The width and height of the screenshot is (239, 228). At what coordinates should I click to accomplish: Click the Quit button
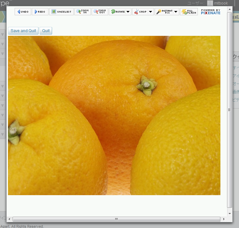pos(46,31)
